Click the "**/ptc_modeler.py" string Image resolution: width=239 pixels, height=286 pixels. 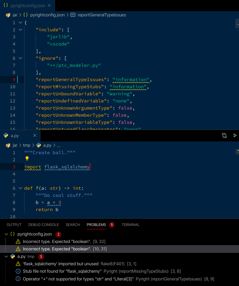pos(74,65)
